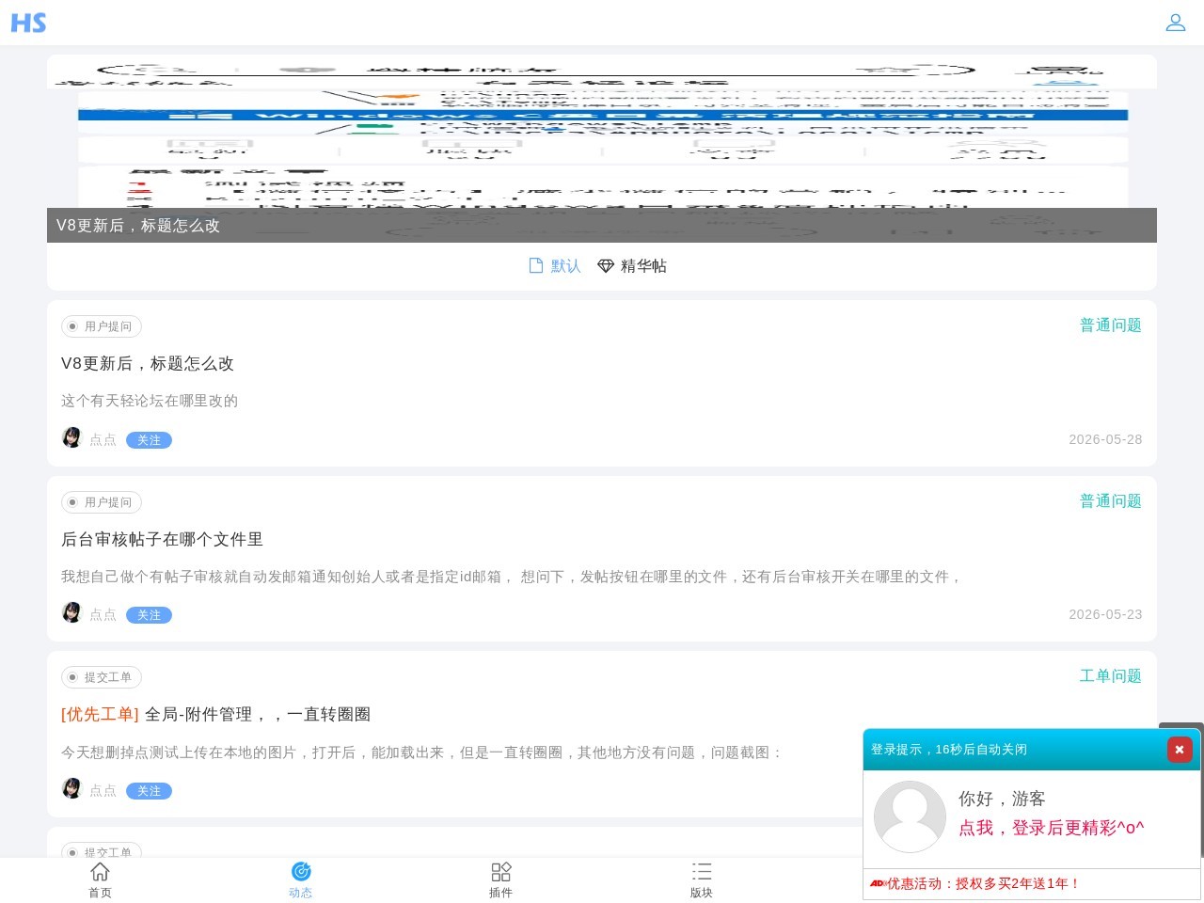1204x903 pixels.
Task: Open the 工单问题 category tag
Action: (1111, 676)
